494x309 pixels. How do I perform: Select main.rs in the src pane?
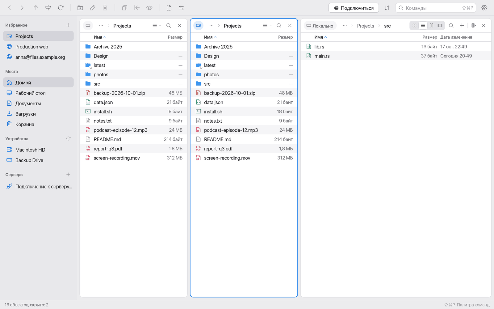396,56
